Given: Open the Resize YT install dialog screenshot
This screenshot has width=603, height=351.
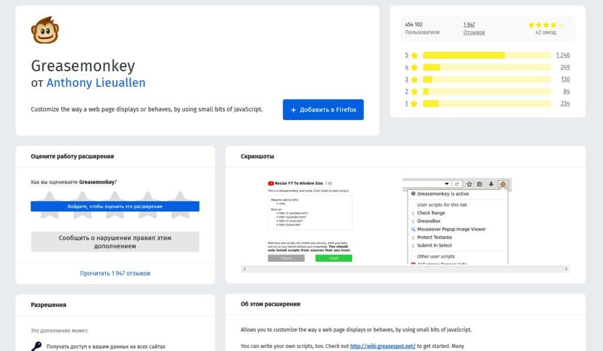Looking at the screenshot, I should tap(310, 221).
